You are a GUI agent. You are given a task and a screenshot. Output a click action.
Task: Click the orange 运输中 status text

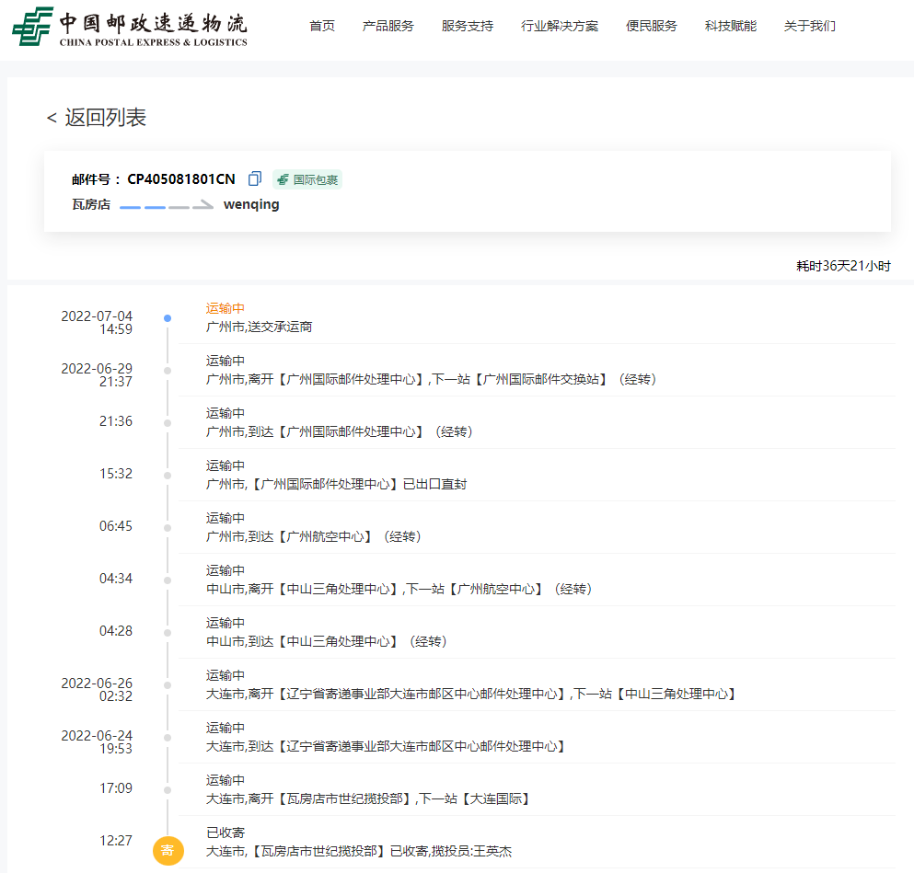225,308
